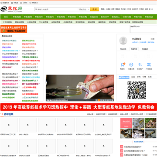Click the magnifier icon in the search box
Screen dimensions: 157x157
(x=36, y=9)
